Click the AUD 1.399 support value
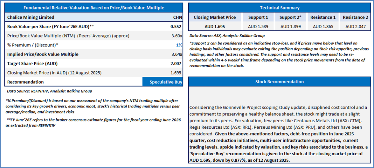The image size is (374, 168). click(290, 27)
